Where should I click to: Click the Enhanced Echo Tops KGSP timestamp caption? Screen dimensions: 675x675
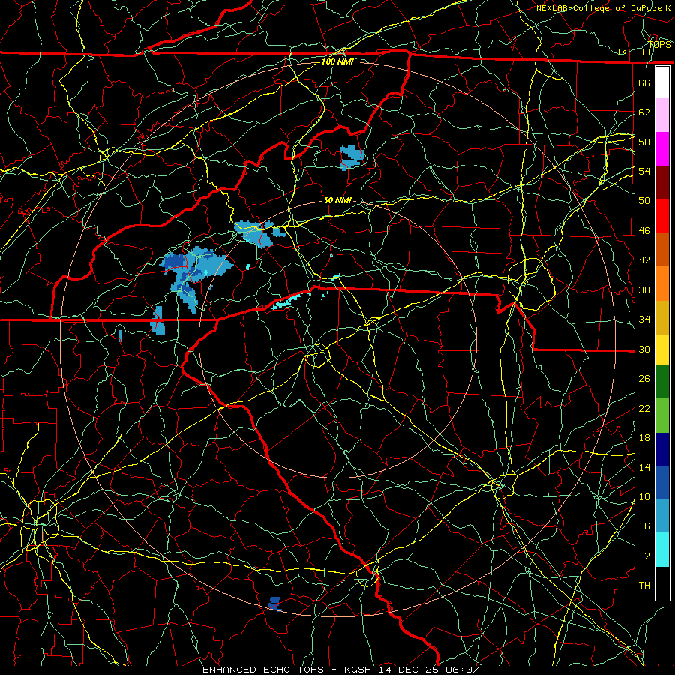340,670
